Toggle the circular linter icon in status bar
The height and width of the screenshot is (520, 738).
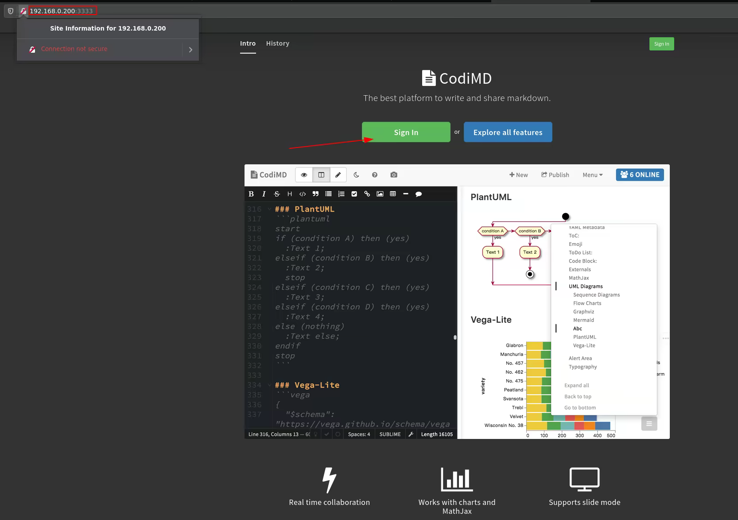pyautogui.click(x=338, y=435)
